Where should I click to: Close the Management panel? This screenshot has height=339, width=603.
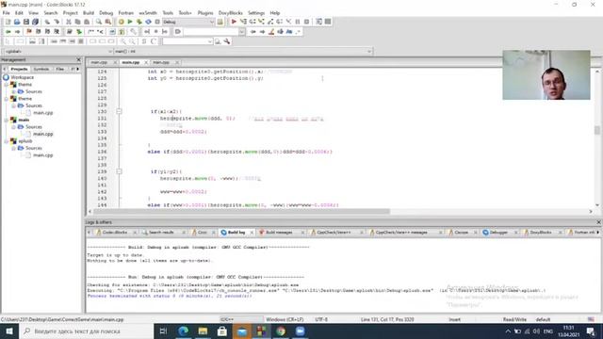tap(79, 60)
